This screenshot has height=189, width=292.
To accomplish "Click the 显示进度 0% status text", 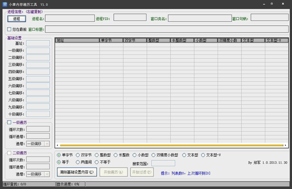I will [68, 184].
